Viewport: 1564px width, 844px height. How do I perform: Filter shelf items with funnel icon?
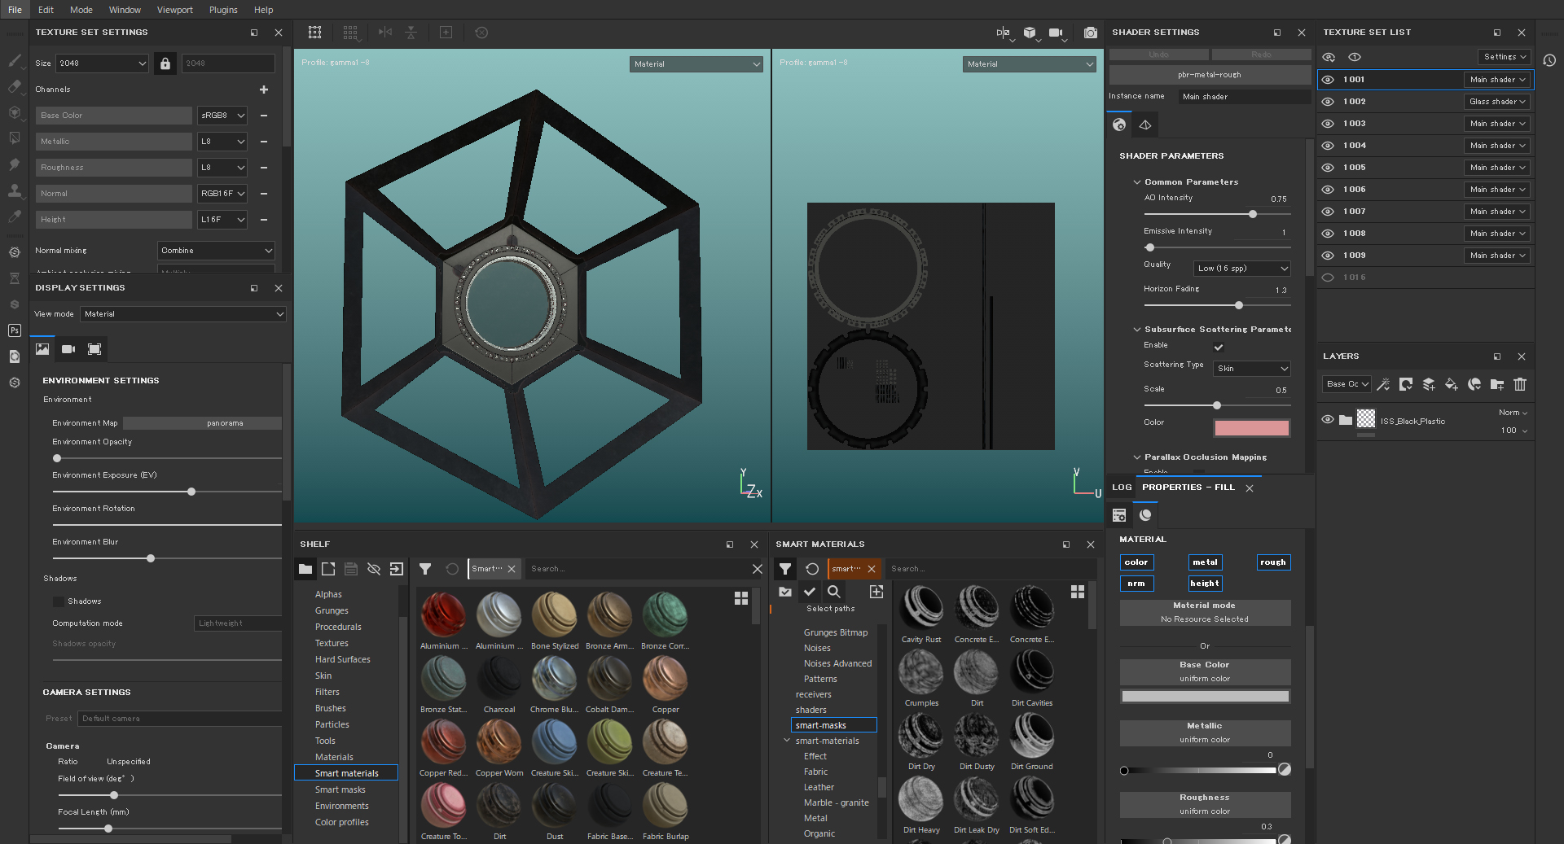425,569
